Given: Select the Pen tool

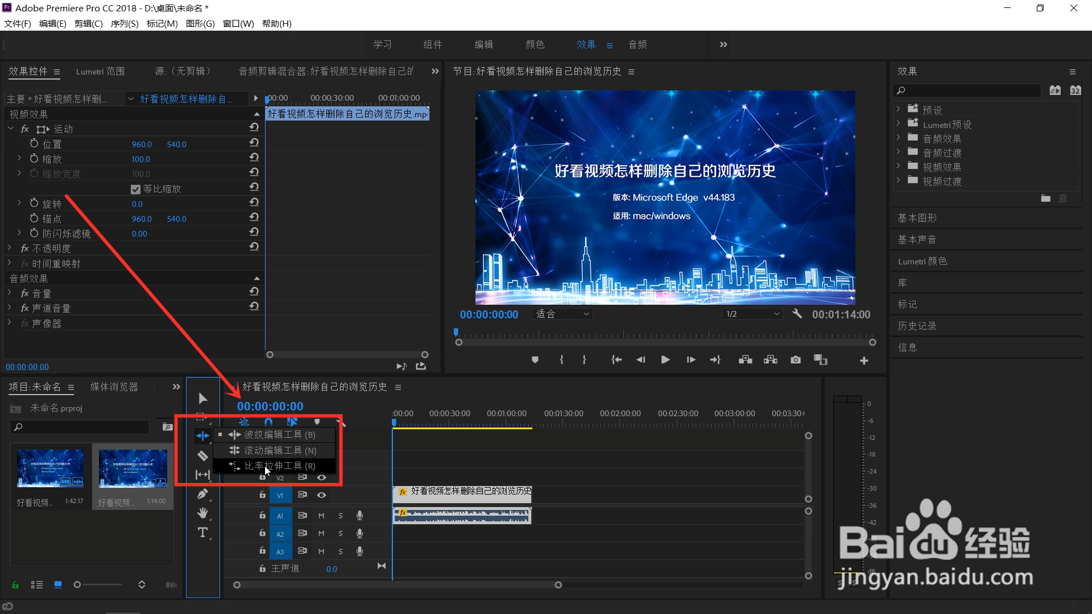Looking at the screenshot, I should tap(202, 494).
